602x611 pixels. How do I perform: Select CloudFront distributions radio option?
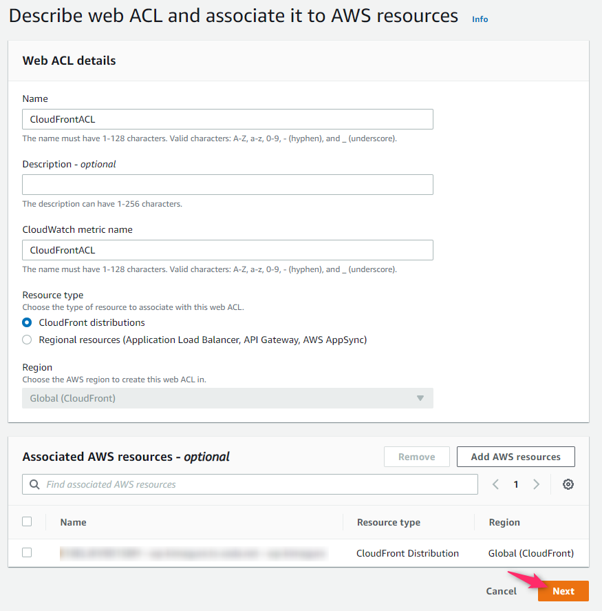27,322
